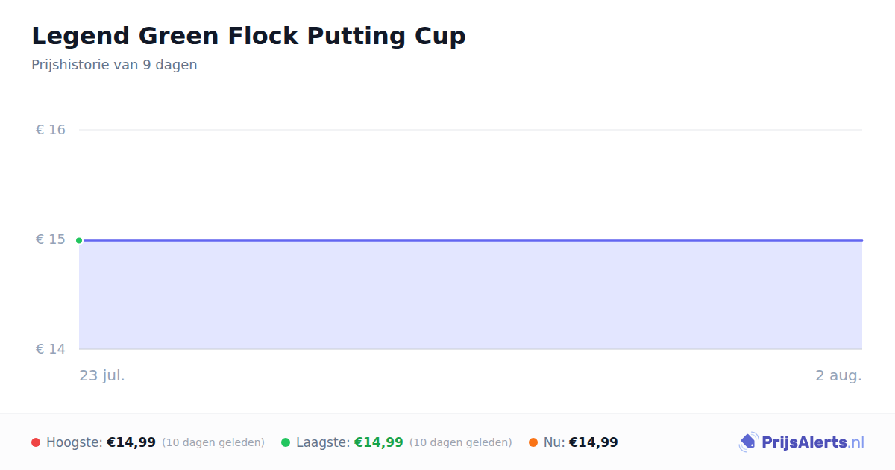
Task: Click the PrijsAlerts price tag logo icon
Action: coord(748,442)
